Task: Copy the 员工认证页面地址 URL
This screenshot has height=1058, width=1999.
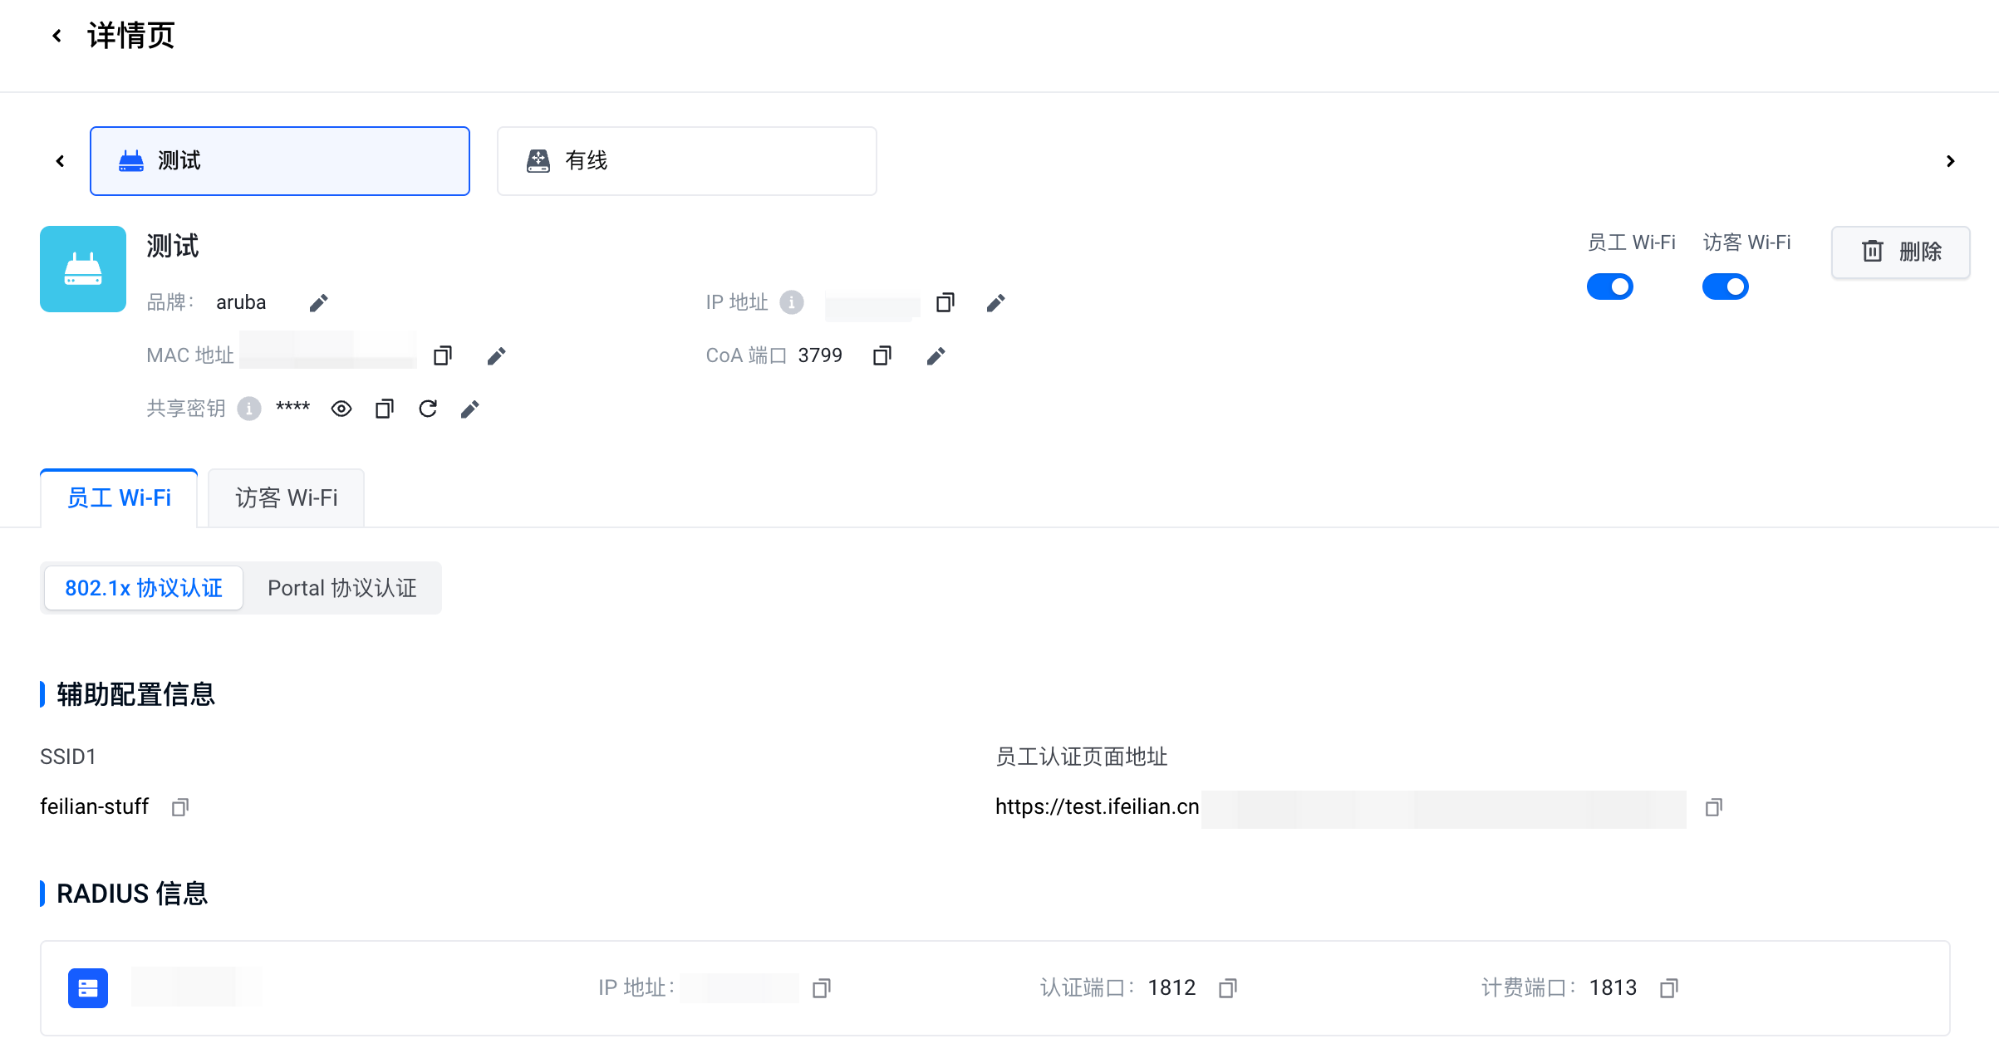Action: pyautogui.click(x=1714, y=807)
